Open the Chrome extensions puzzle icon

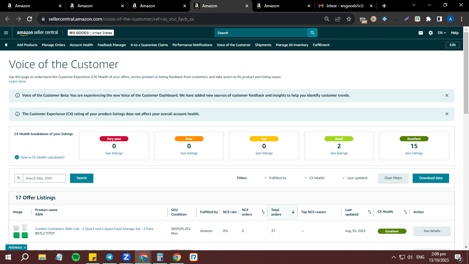[x=428, y=19]
